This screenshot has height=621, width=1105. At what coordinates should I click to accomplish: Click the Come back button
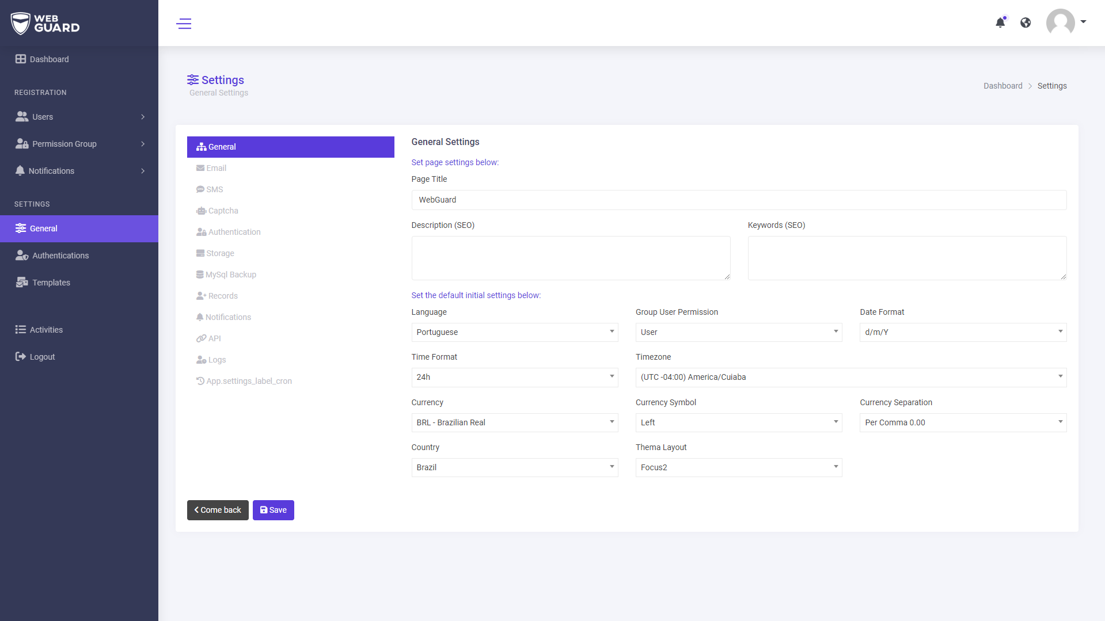click(218, 510)
